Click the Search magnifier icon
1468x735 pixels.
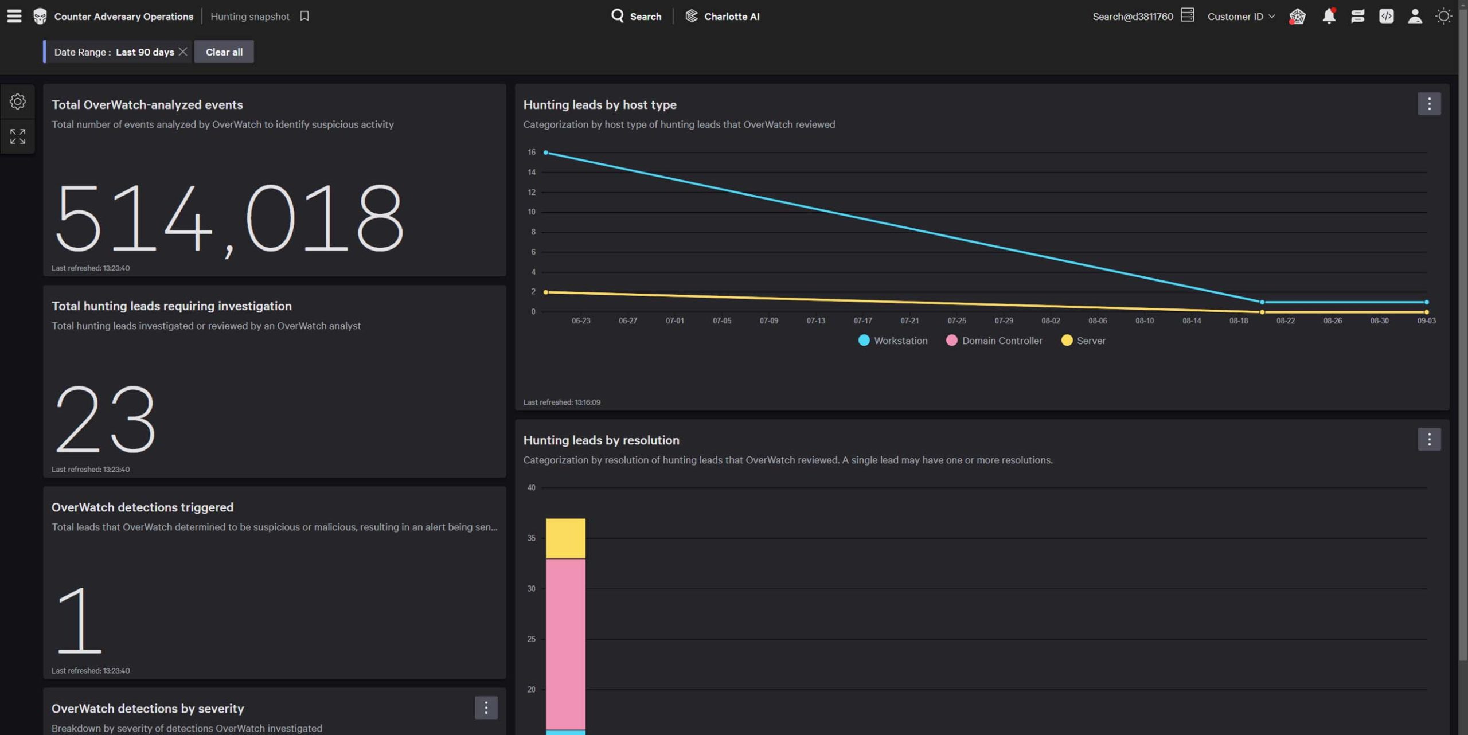pos(617,15)
